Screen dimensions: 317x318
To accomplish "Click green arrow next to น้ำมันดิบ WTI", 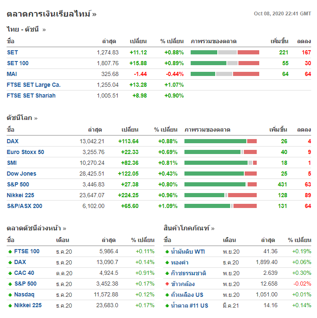I will pyautogui.click(x=167, y=252).
